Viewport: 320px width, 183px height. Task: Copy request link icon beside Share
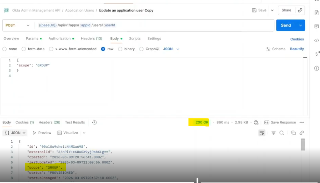tap(300, 10)
